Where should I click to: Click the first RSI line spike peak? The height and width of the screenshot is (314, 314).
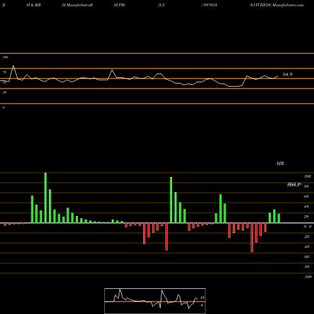tap(14, 66)
